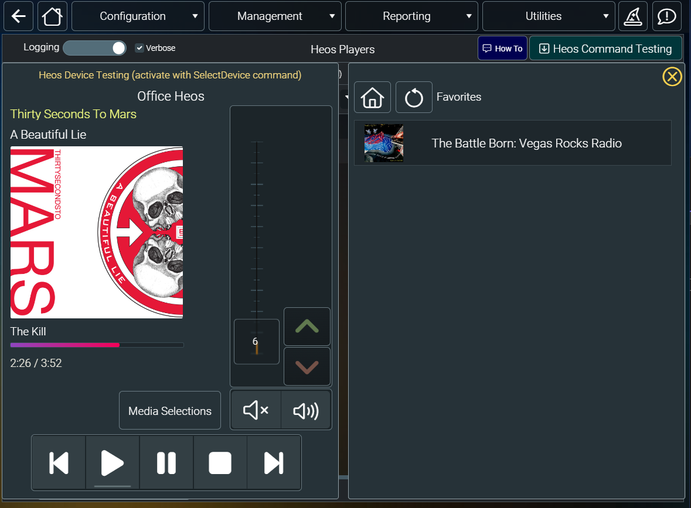Close the Favorites panel with yellow X
The width and height of the screenshot is (691, 508).
coord(672,77)
